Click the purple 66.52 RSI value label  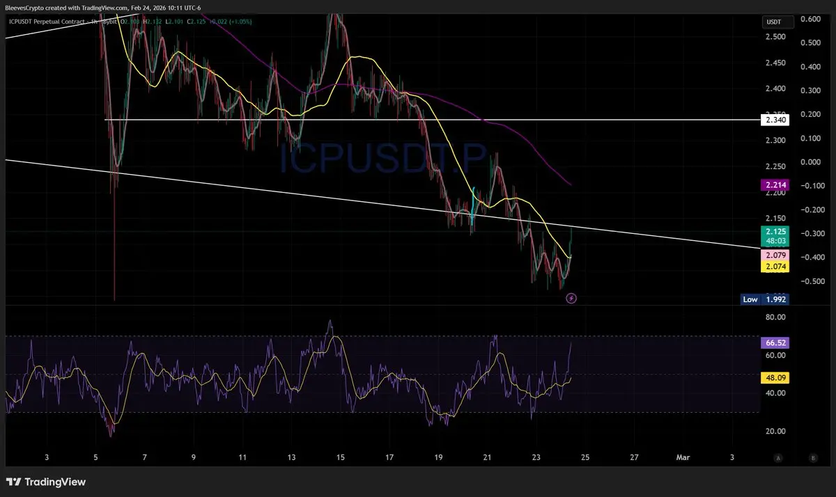click(x=775, y=342)
